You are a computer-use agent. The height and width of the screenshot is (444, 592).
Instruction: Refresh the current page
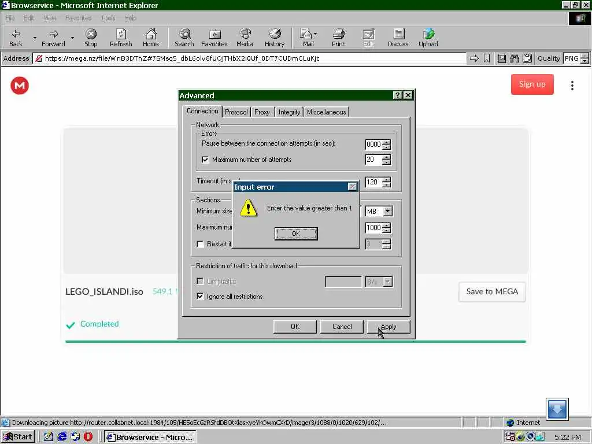(121, 38)
